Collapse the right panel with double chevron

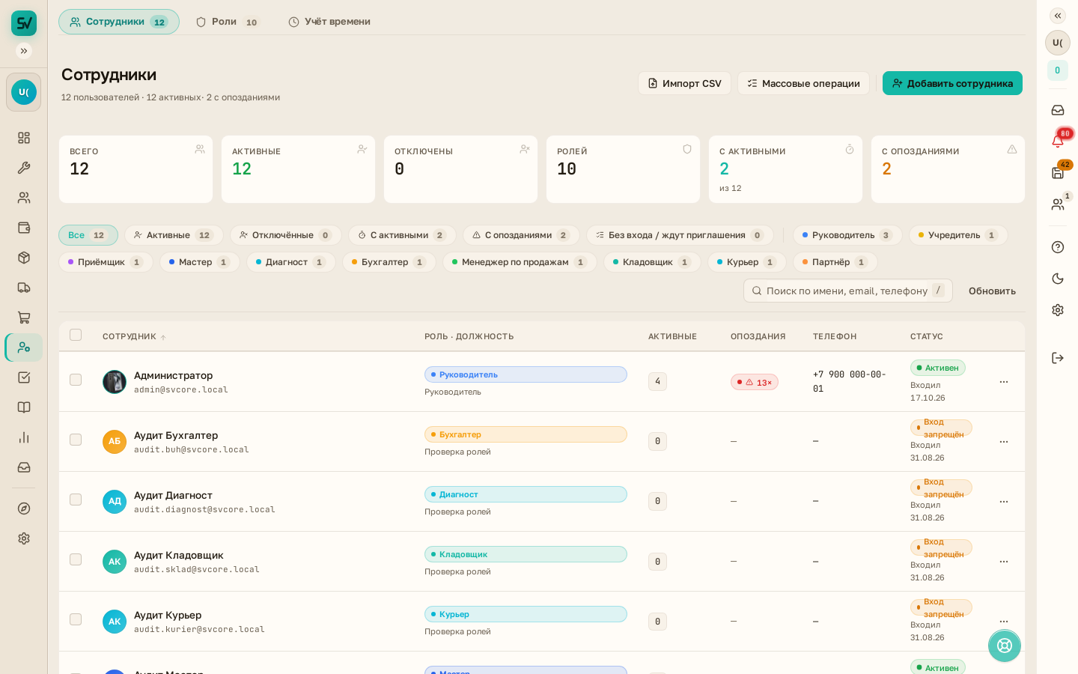tap(1058, 16)
